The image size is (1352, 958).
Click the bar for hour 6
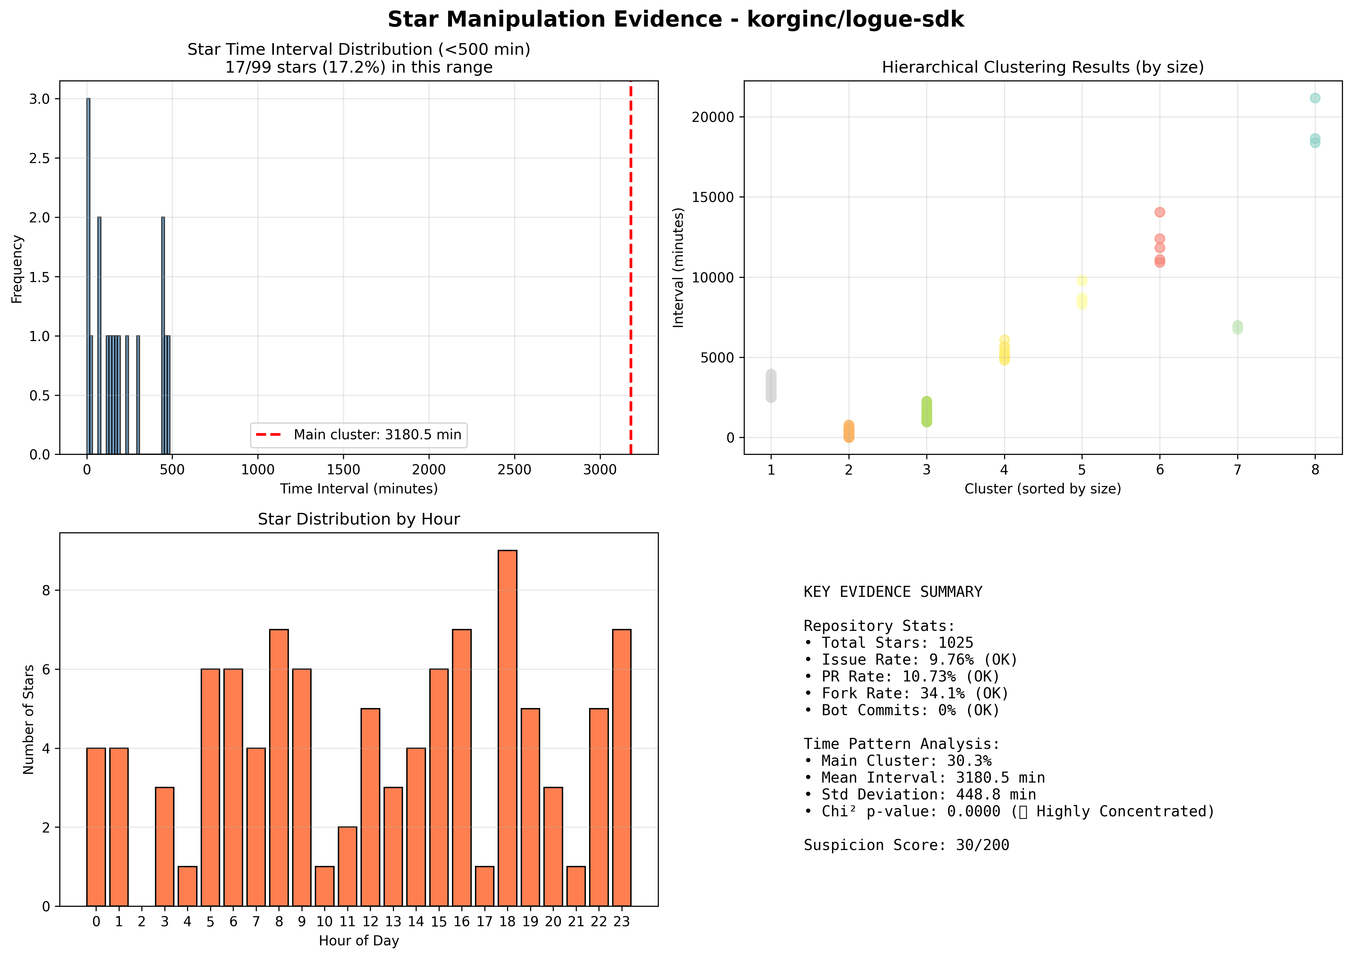tap(233, 787)
